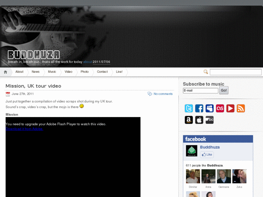
Task: Click the E-mail subscription field
Action: tap(200, 90)
